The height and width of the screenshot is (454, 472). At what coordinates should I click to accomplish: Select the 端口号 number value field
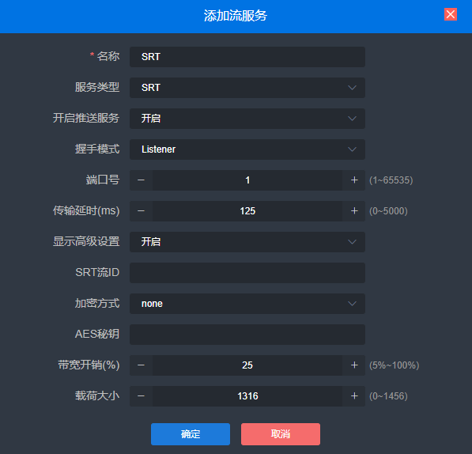coord(247,180)
